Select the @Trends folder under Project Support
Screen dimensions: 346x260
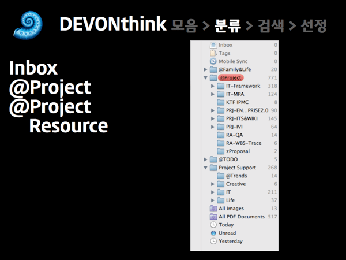point(236,176)
